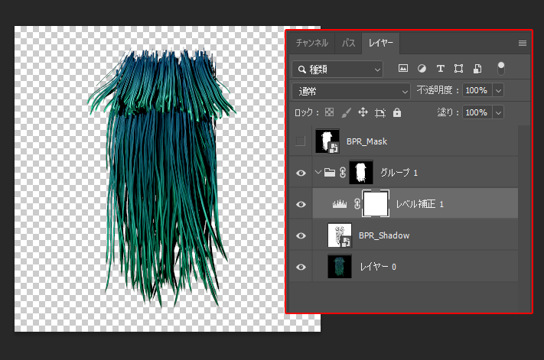
Task: Filter layers by type (T) icon
Action: click(x=440, y=69)
